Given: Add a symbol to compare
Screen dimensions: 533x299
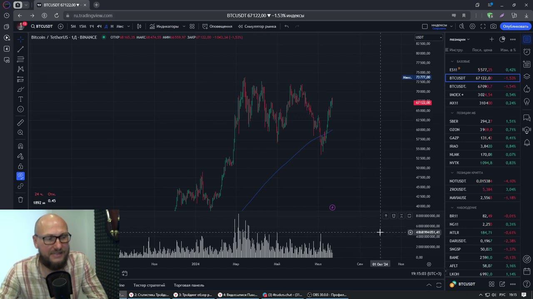Looking at the screenshot, I should tap(61, 26).
